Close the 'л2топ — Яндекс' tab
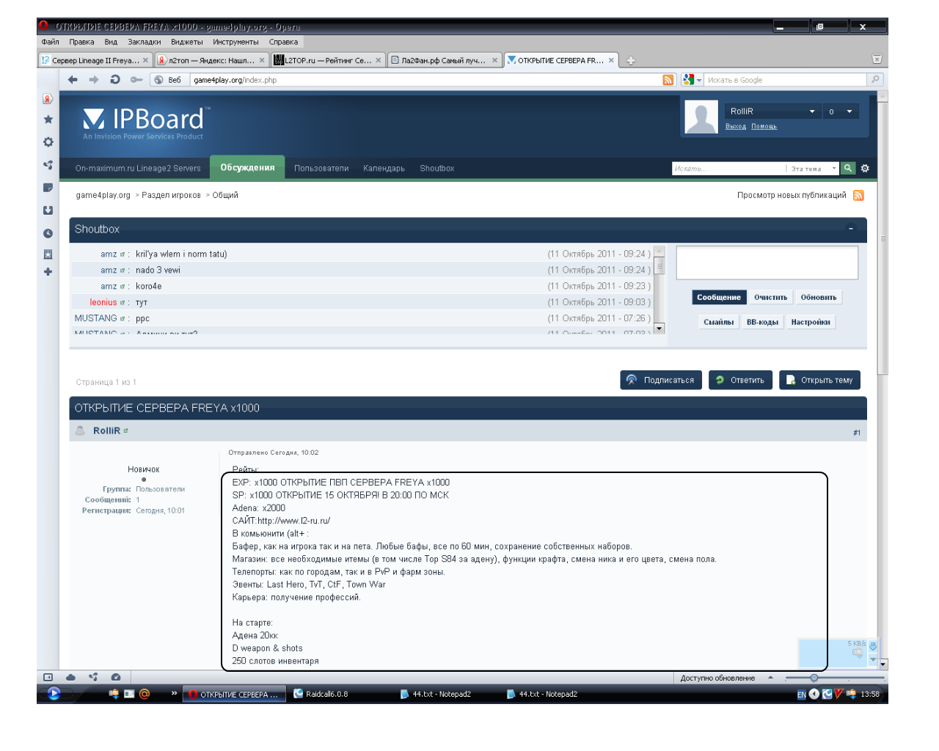 tap(262, 61)
